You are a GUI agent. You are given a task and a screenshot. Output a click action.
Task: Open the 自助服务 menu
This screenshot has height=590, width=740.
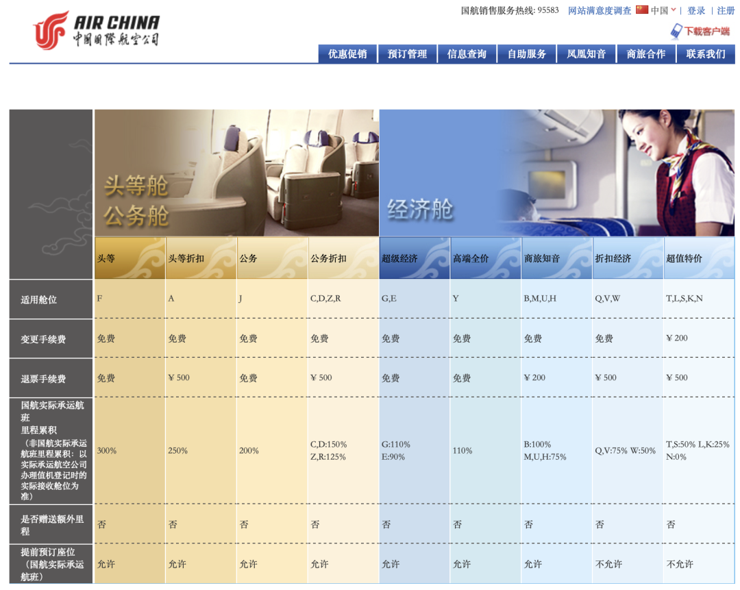coord(527,54)
